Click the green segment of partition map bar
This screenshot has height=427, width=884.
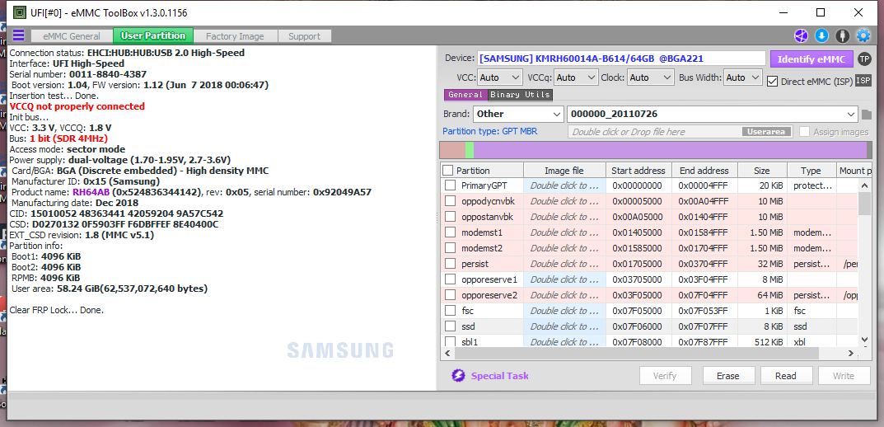[470, 150]
